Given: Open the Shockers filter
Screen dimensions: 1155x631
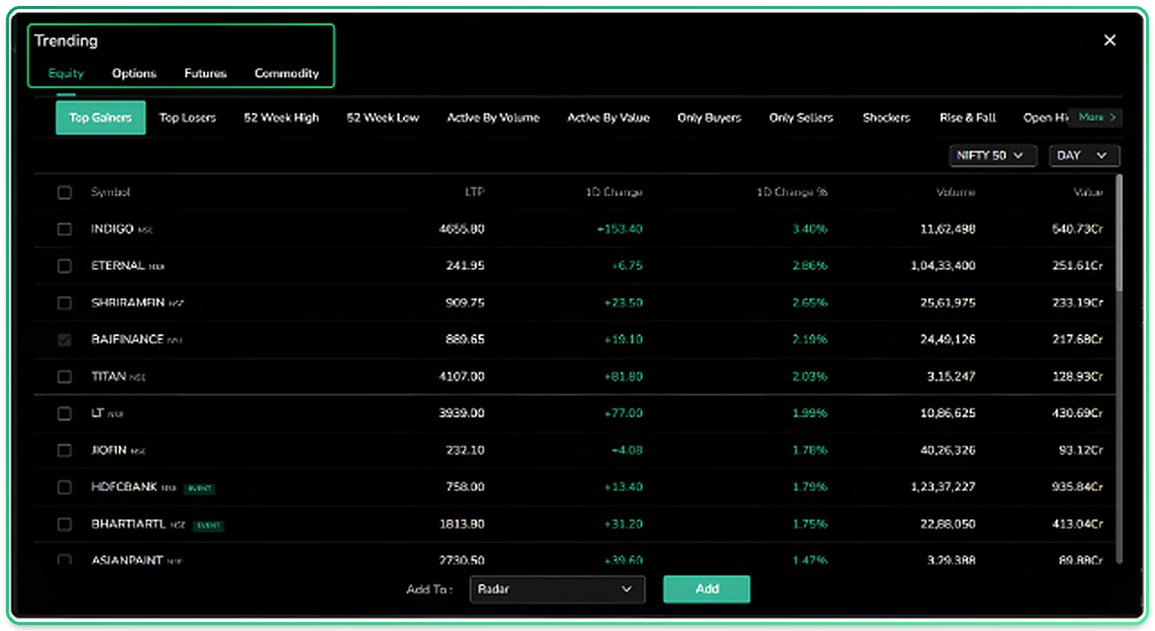Looking at the screenshot, I should [x=886, y=117].
